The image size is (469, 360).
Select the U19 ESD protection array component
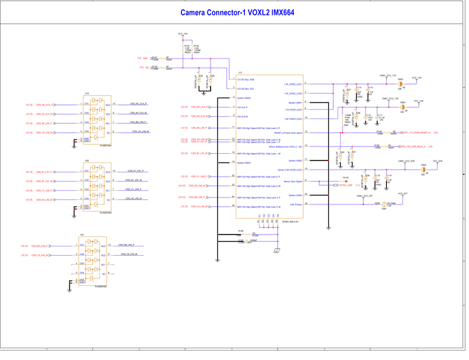[x=96, y=120]
